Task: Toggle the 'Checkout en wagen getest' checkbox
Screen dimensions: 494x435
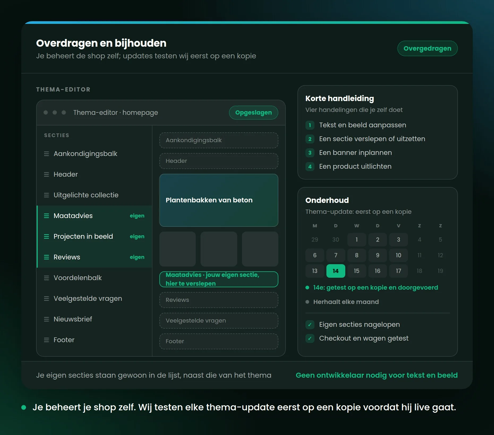Action: click(310, 338)
